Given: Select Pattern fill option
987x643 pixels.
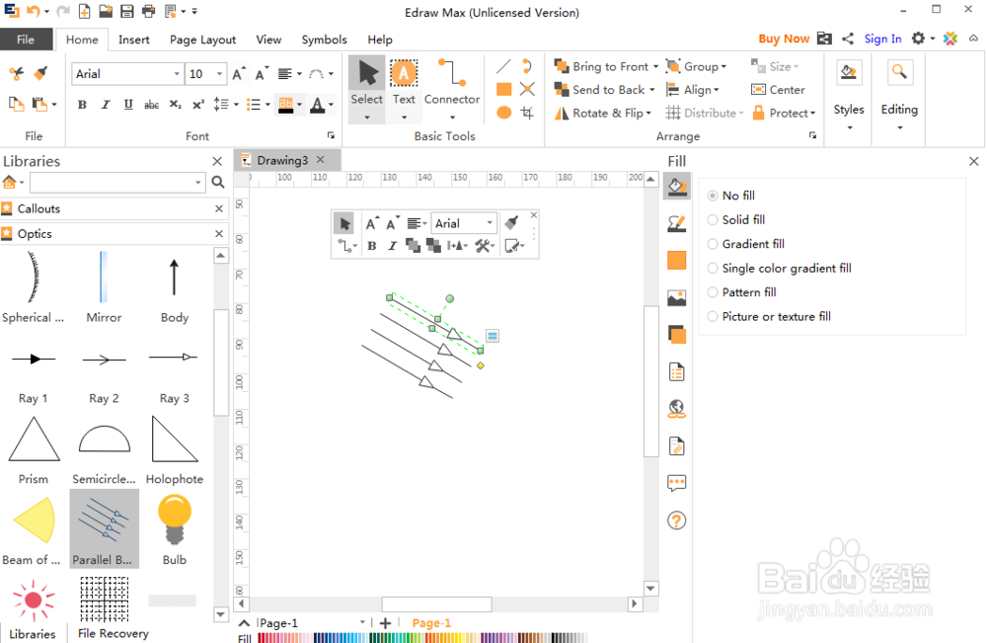Looking at the screenshot, I should click(742, 292).
